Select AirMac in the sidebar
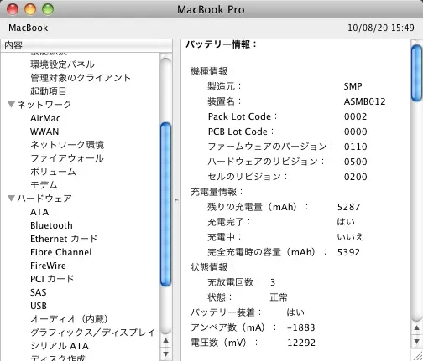This screenshot has height=361, width=423. pyautogui.click(x=45, y=118)
